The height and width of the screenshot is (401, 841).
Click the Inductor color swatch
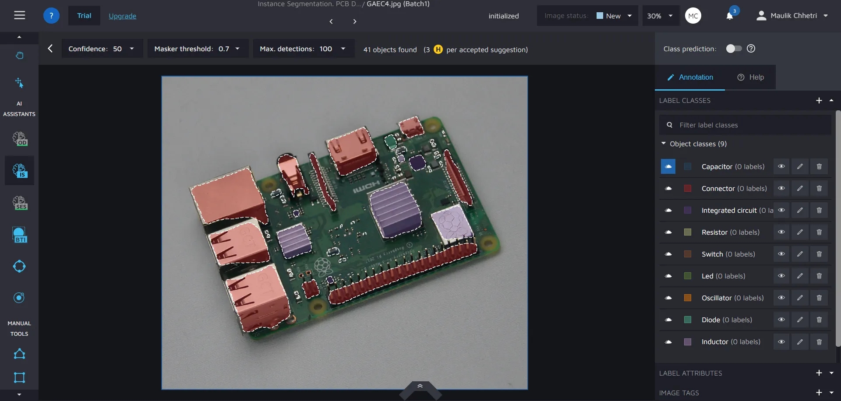click(x=688, y=342)
